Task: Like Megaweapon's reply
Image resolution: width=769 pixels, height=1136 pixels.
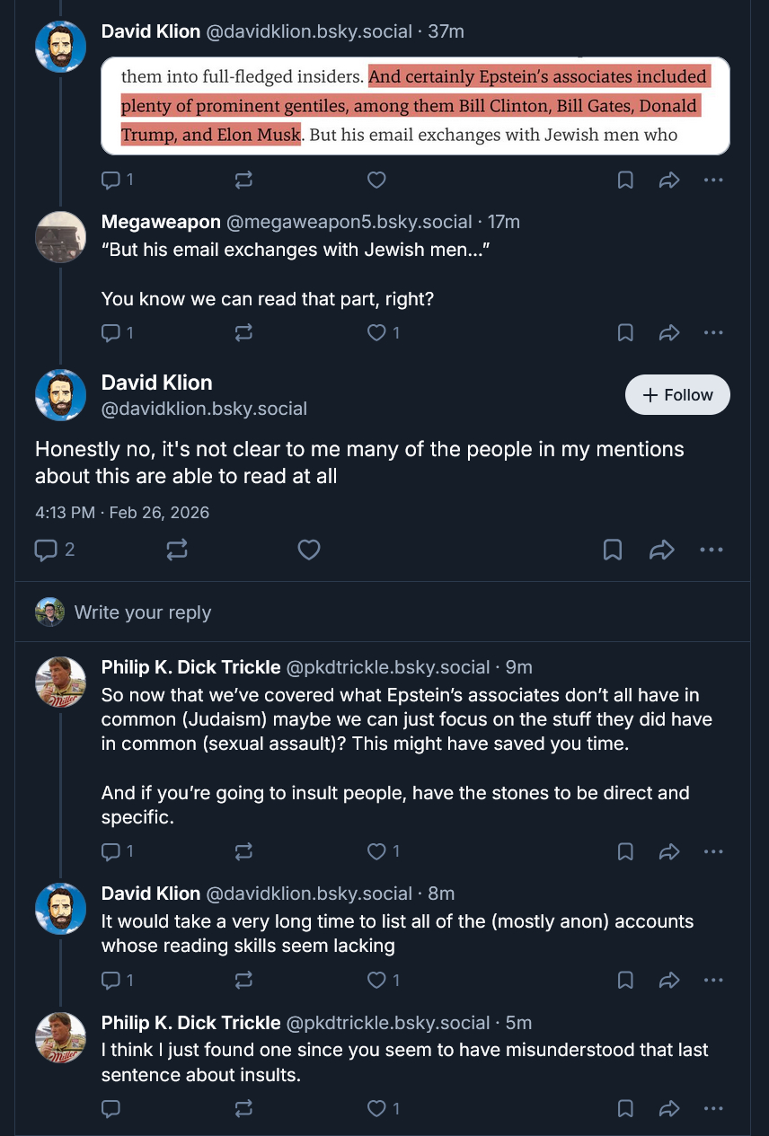Action: [x=377, y=333]
